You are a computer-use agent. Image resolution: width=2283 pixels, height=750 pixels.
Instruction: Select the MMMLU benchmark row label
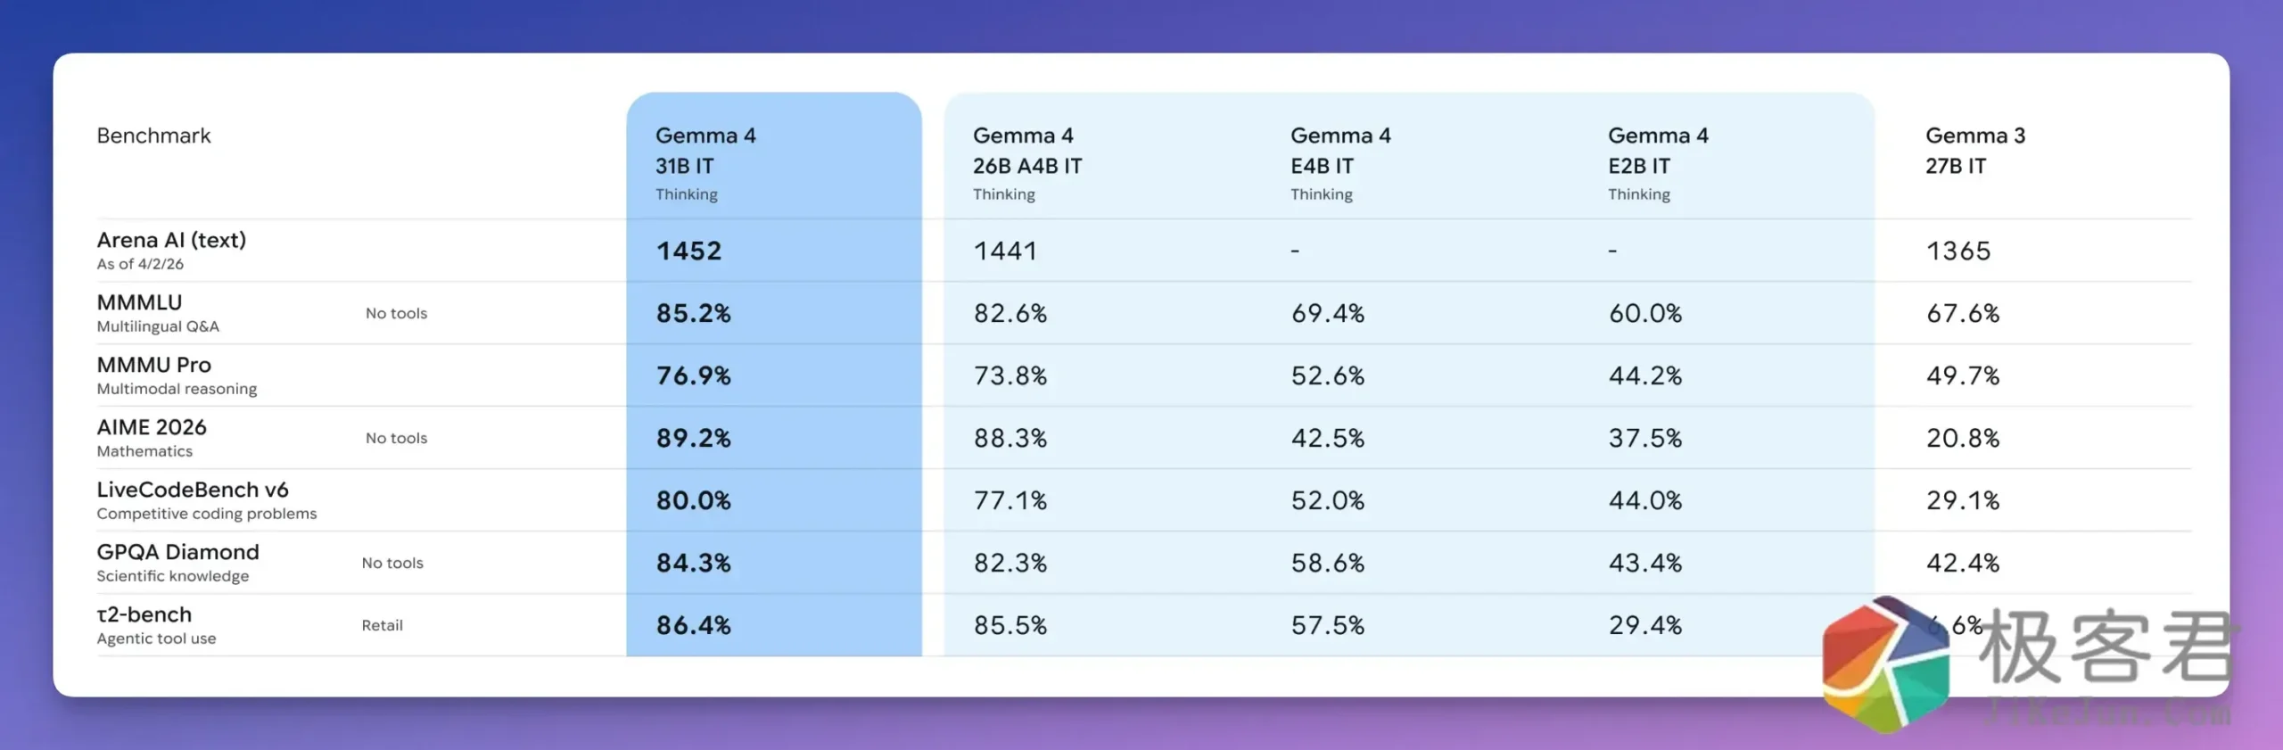(x=139, y=303)
